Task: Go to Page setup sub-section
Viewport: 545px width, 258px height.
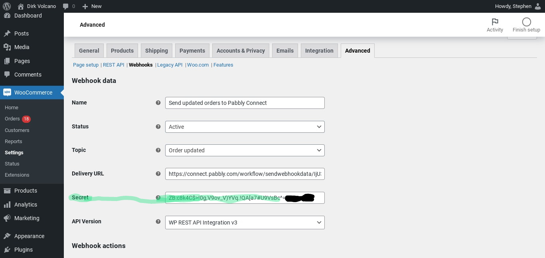Action: (86, 65)
